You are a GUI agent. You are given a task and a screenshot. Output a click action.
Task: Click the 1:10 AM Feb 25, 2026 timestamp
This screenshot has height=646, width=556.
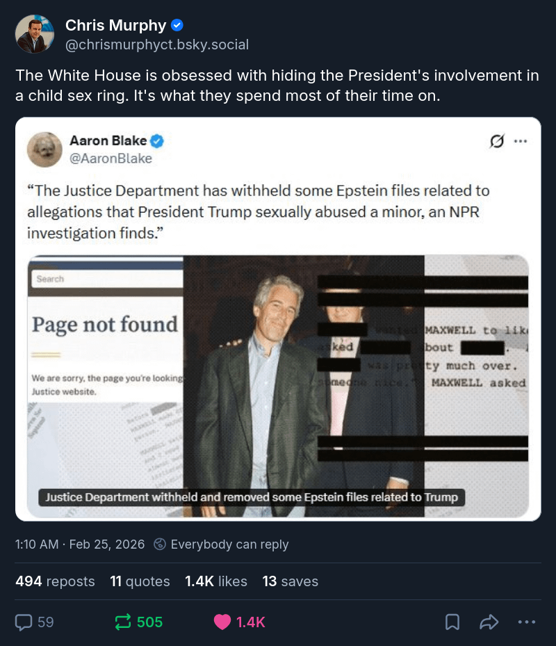pyautogui.click(x=80, y=544)
